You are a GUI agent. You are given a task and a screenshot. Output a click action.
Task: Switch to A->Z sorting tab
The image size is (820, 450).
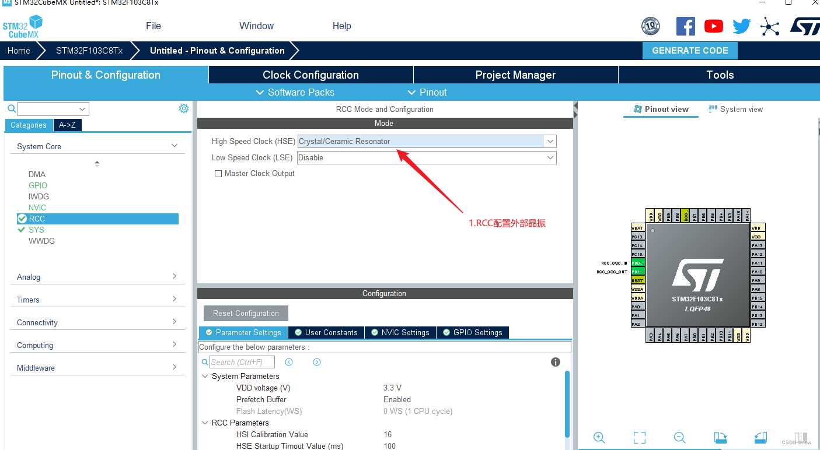tap(67, 125)
